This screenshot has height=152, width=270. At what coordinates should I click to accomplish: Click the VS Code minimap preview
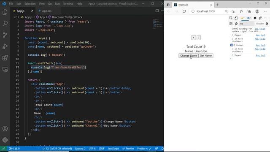tap(158, 24)
